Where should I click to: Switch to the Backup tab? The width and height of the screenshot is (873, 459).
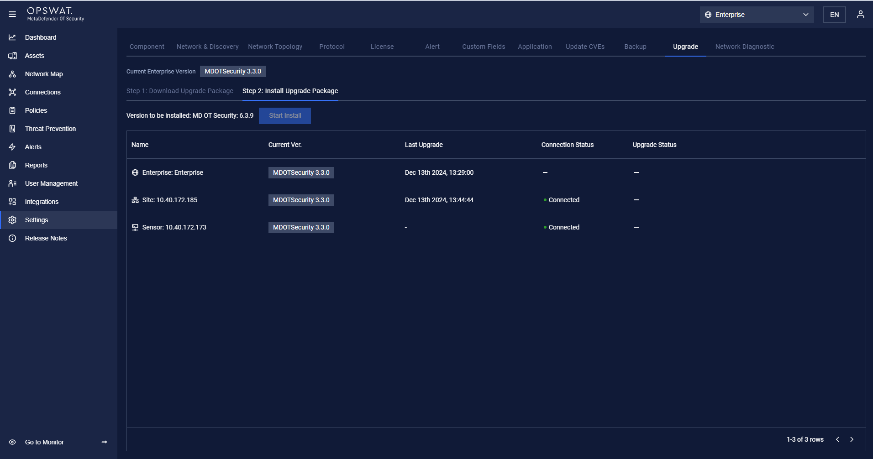[635, 47]
